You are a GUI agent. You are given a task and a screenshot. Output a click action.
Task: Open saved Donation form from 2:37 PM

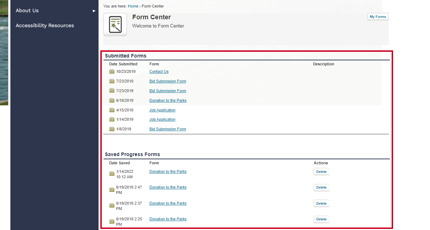(168, 203)
